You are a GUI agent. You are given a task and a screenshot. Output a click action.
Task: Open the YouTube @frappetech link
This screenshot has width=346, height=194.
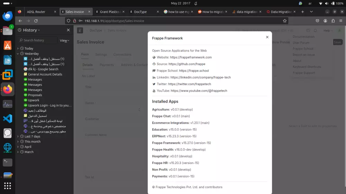point(199,91)
